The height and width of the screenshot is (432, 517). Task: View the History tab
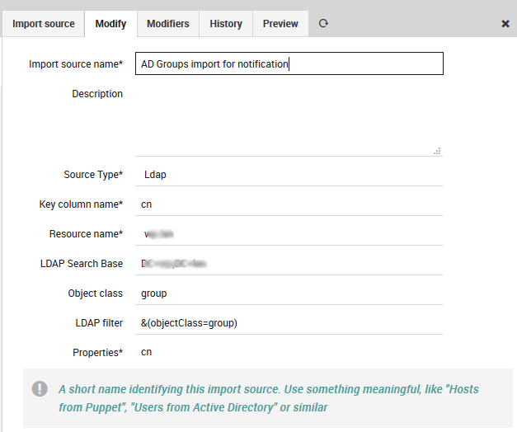click(226, 24)
